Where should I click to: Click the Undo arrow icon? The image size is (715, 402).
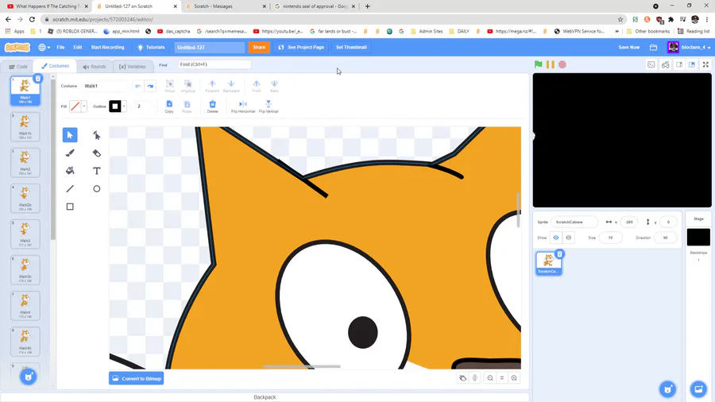click(x=137, y=86)
